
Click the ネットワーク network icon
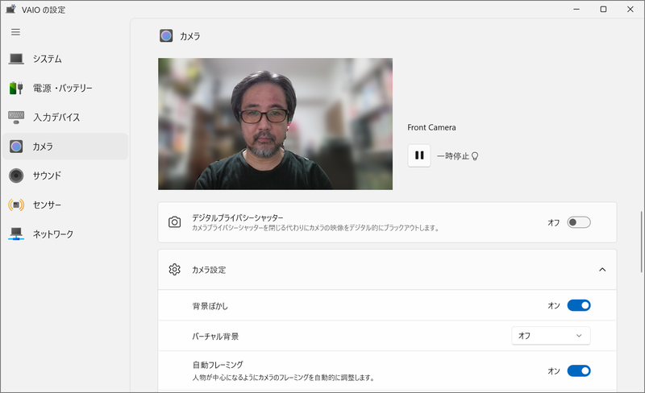click(16, 234)
